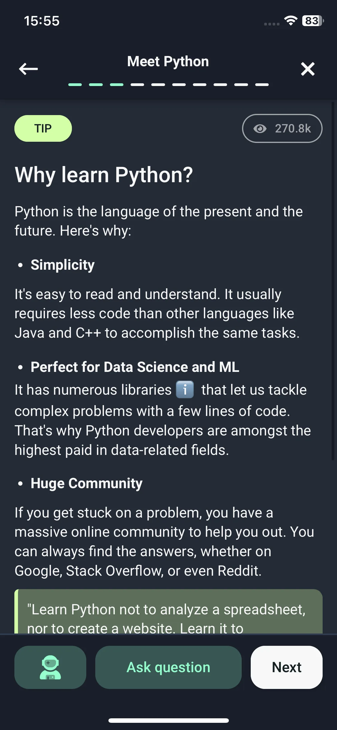The image size is (337, 730).
Task: Tap the green TIP badge
Action: [43, 128]
